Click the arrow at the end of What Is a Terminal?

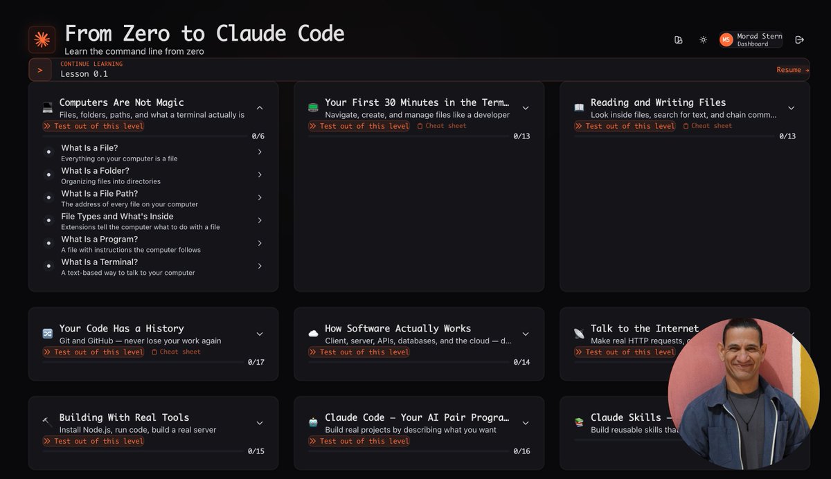coord(260,266)
